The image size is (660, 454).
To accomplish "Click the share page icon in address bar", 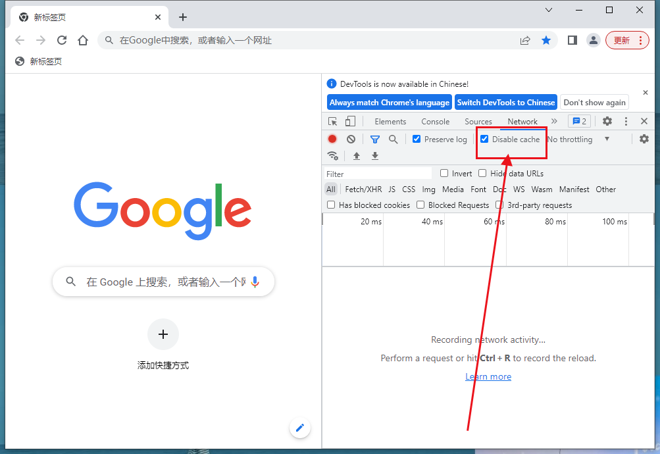I will 525,40.
